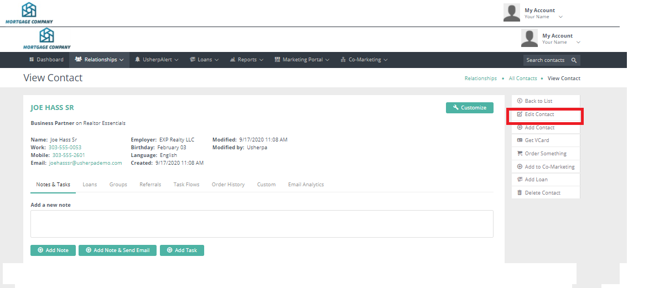
Task: Click the Add Loan sidebar icon
Action: tap(520, 180)
